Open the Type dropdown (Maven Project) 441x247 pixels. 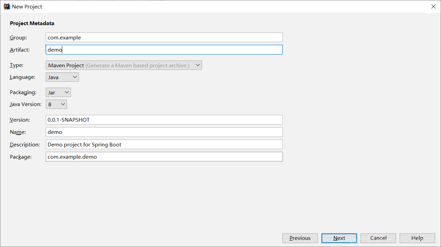124,65
